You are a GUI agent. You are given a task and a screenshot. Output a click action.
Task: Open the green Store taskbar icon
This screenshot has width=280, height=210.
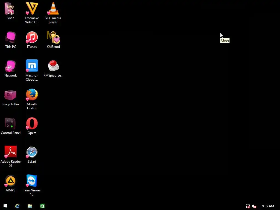[x=42, y=206]
